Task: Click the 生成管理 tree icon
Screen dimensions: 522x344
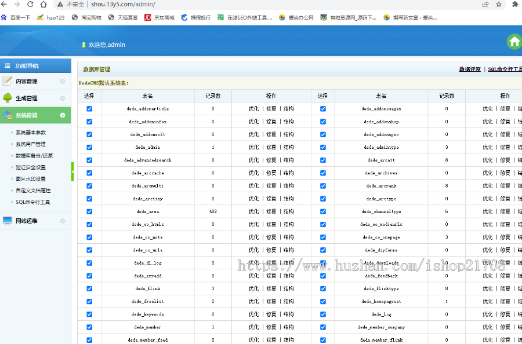Action: click(x=8, y=98)
